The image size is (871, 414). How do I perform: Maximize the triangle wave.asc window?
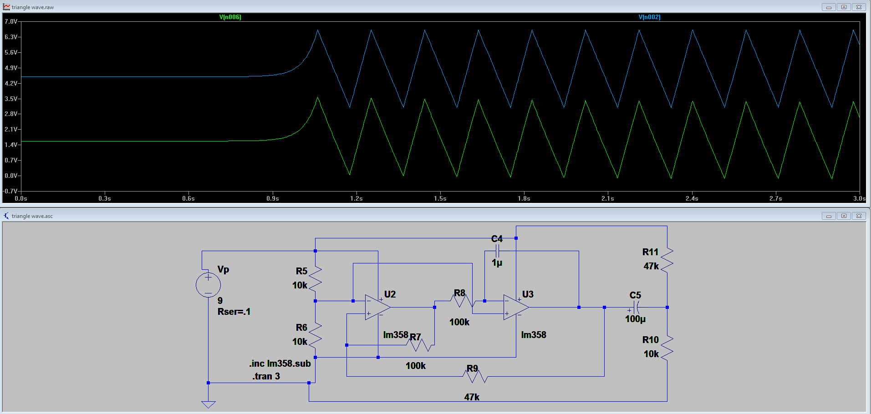(x=844, y=216)
